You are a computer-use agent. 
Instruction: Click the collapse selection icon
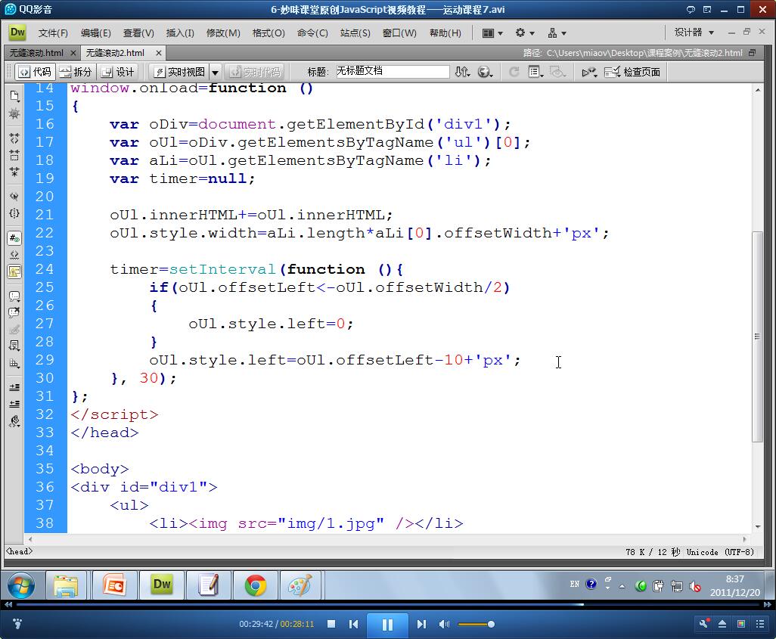tap(14, 156)
